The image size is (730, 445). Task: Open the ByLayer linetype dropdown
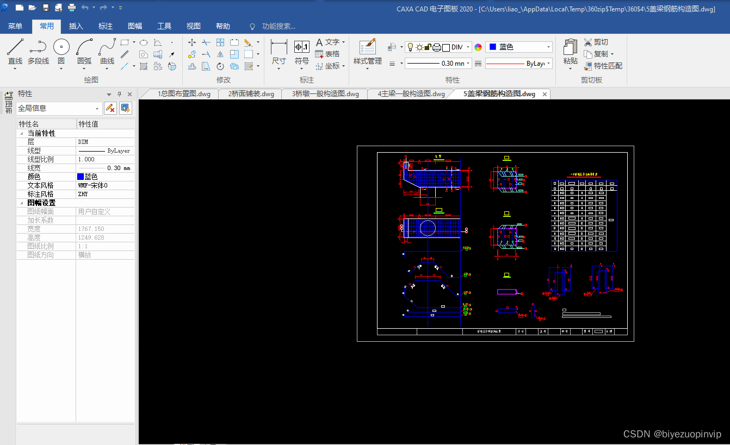pos(548,64)
